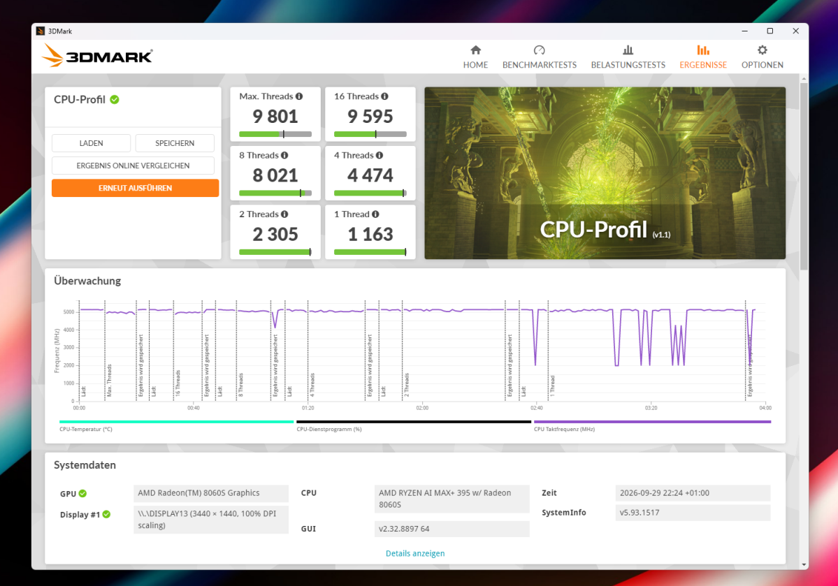
Task: Click GUI version v2.32.8897 64
Action: click(x=452, y=529)
